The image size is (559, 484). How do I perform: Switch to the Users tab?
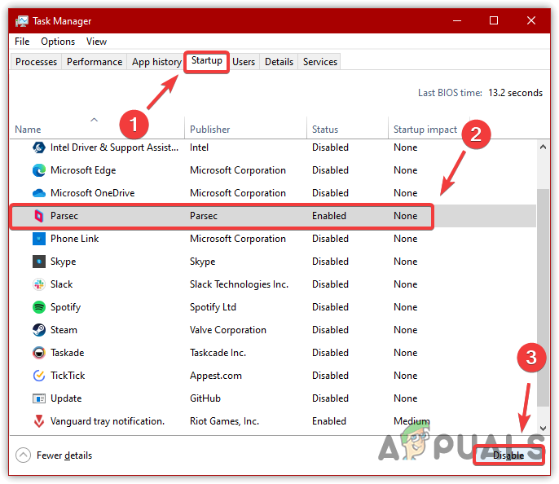tap(244, 62)
